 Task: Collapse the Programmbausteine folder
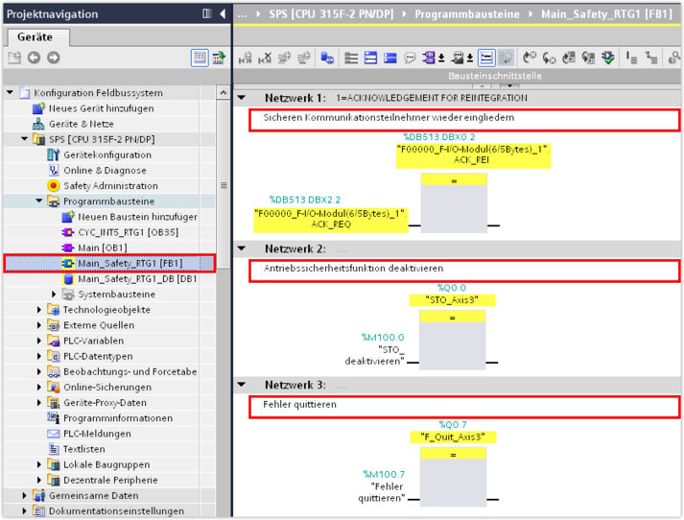[x=40, y=201]
